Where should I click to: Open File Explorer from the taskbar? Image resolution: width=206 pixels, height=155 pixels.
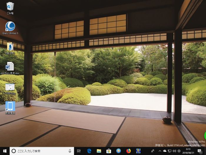tap(99, 151)
